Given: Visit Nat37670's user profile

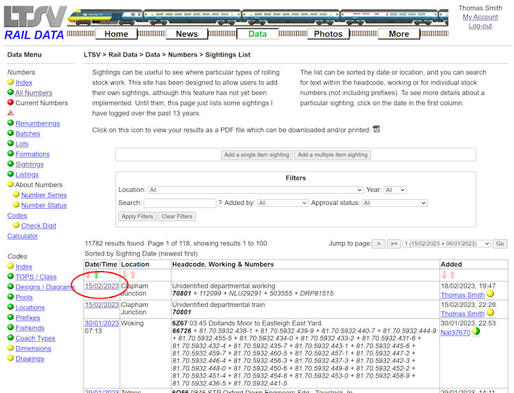Looking at the screenshot, I should pos(456,333).
